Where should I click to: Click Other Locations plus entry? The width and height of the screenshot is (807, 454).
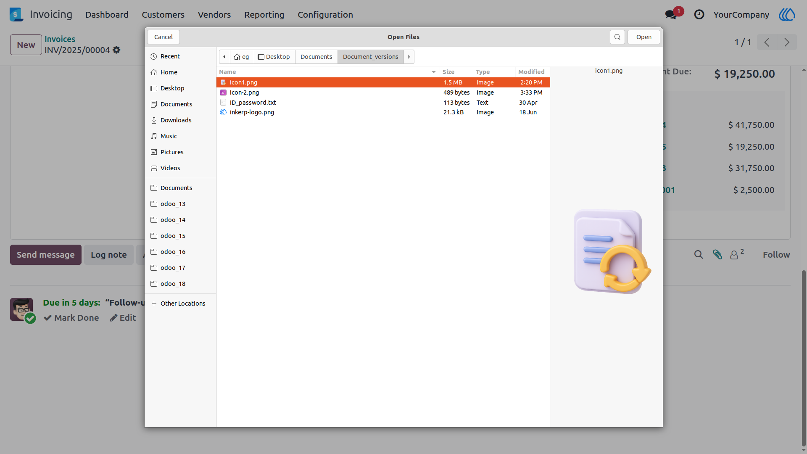click(180, 304)
